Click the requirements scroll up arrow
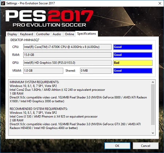The height and width of the screenshot is (153, 164). pos(153,82)
